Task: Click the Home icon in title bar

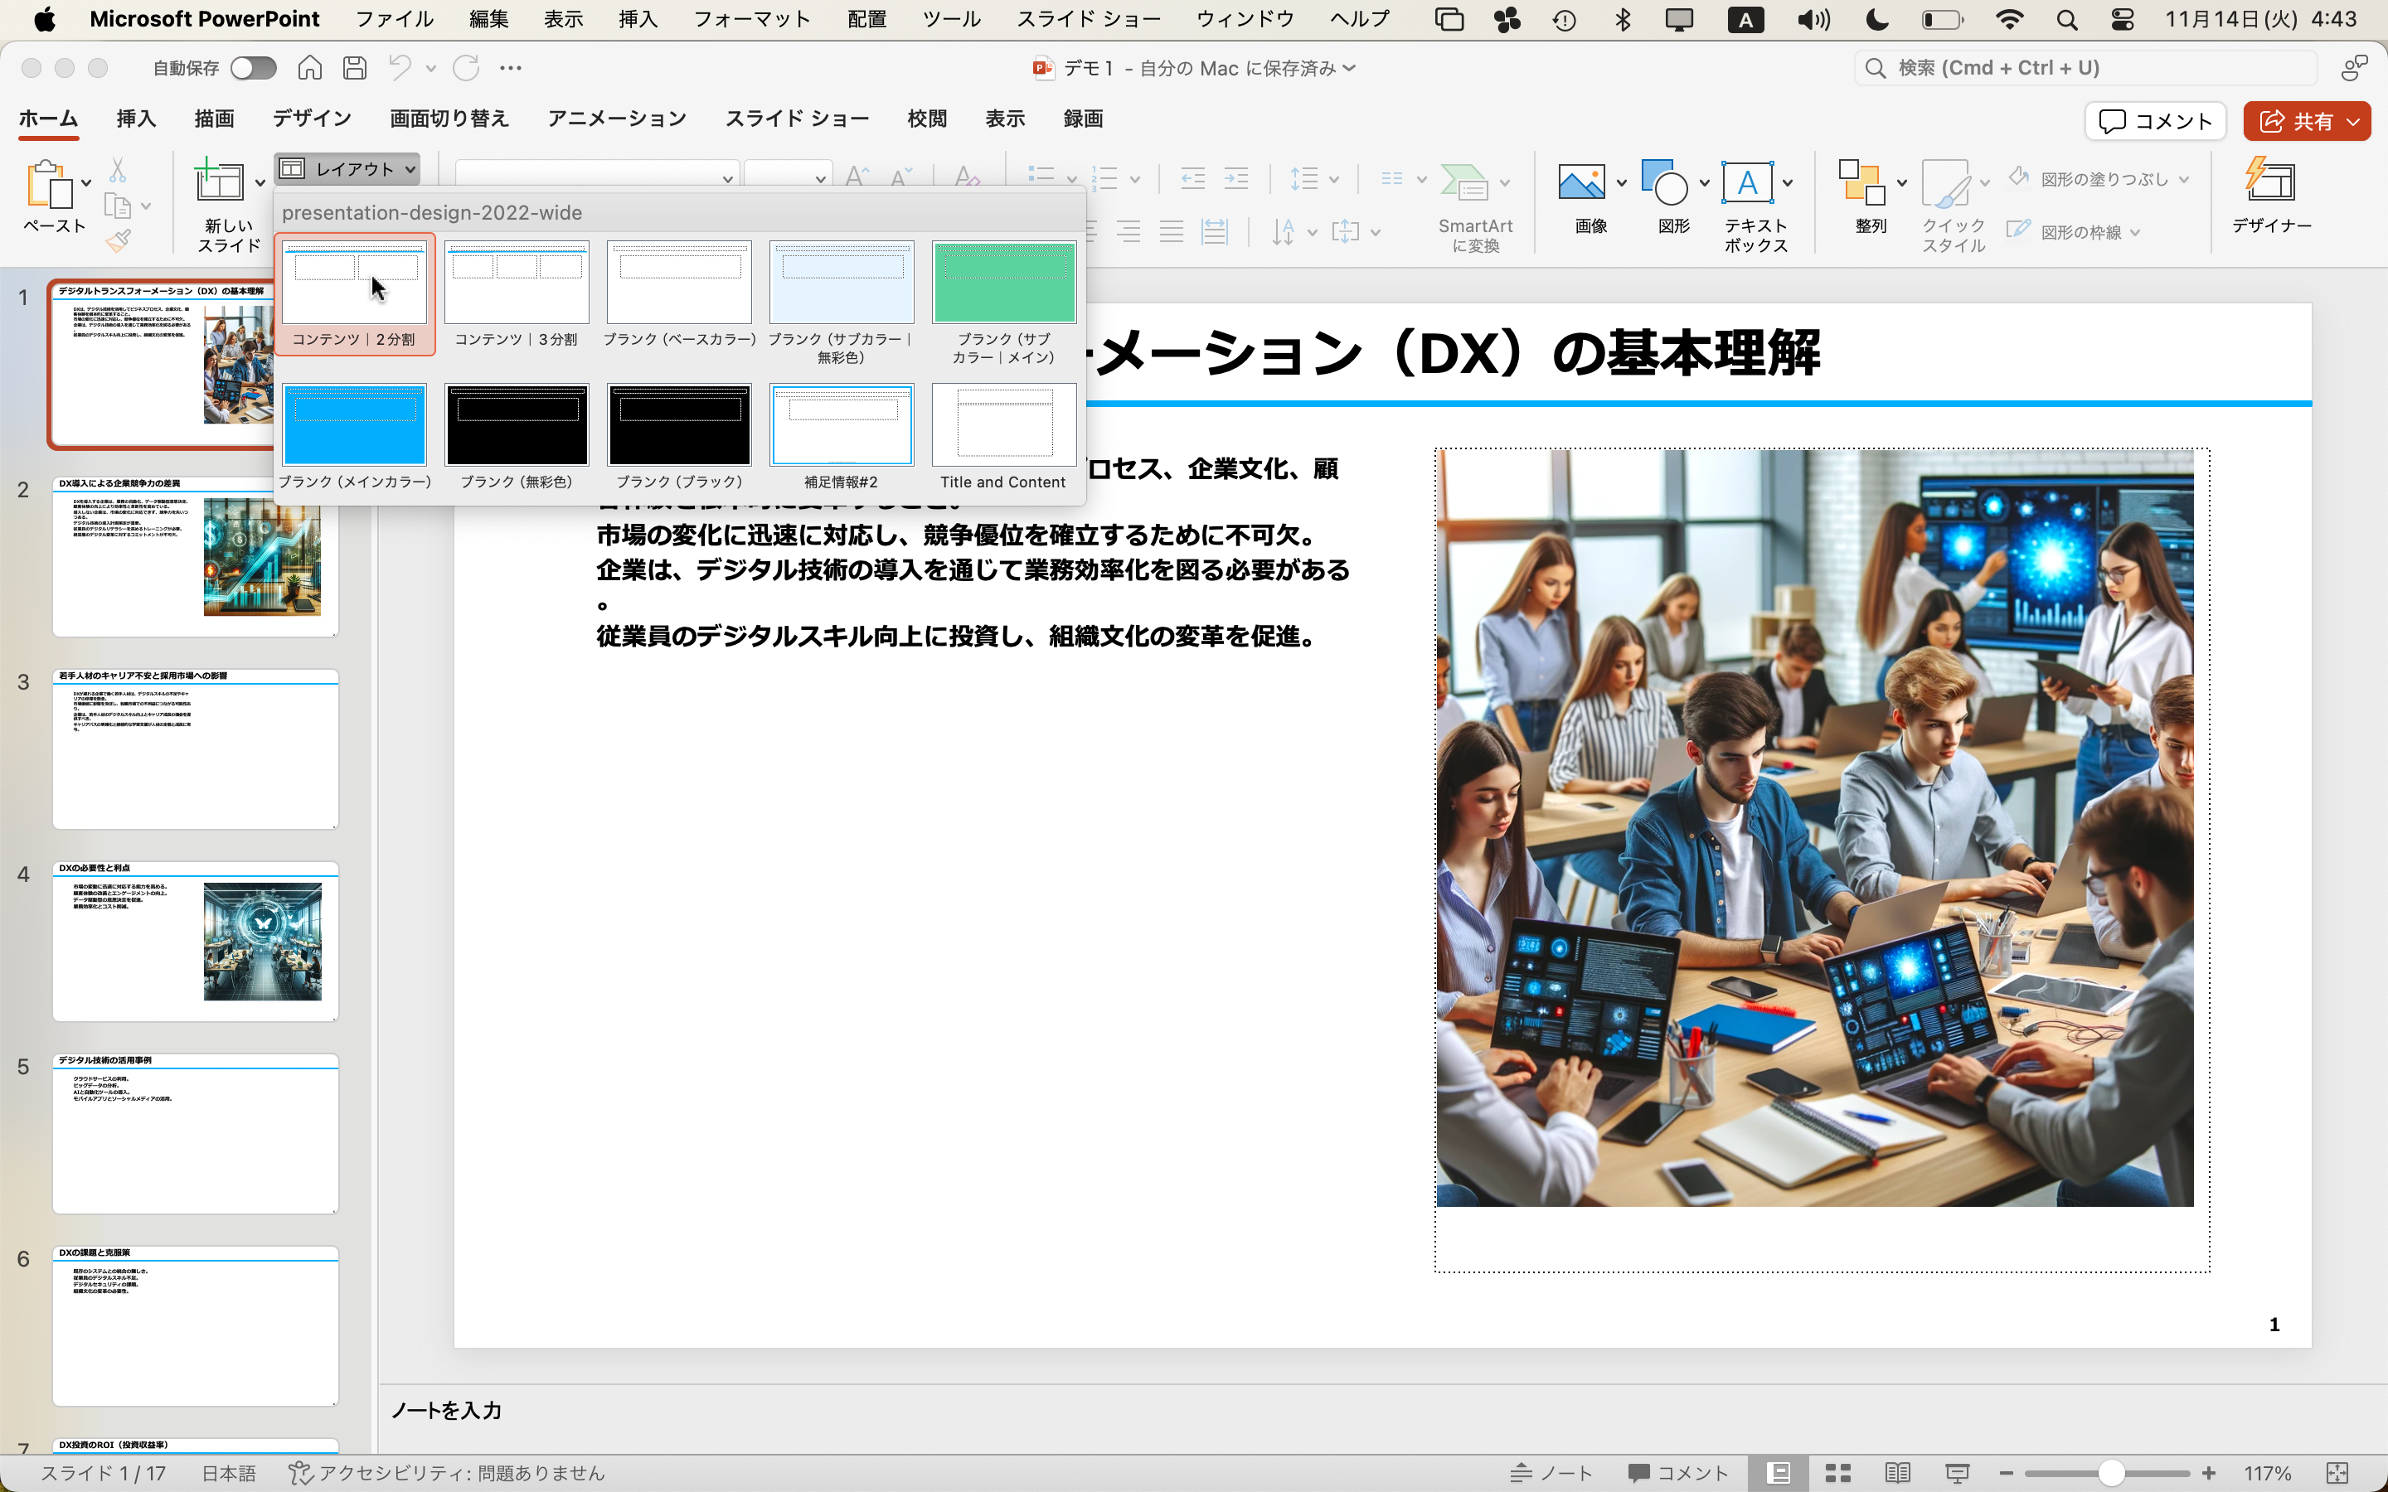Action: tap(310, 67)
